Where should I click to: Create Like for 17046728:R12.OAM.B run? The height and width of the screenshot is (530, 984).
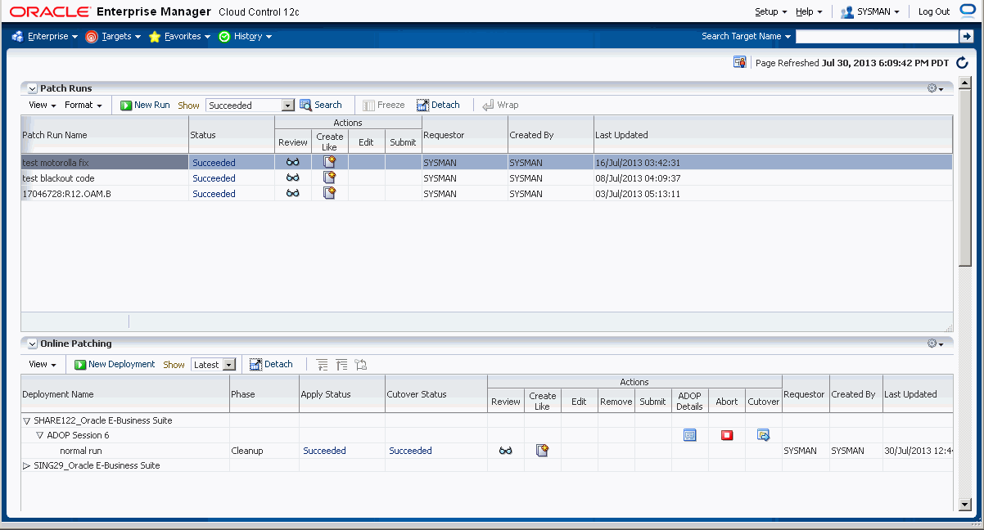coord(330,193)
